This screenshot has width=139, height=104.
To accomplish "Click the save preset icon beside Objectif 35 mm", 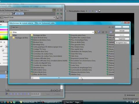I will (x=58, y=18).
